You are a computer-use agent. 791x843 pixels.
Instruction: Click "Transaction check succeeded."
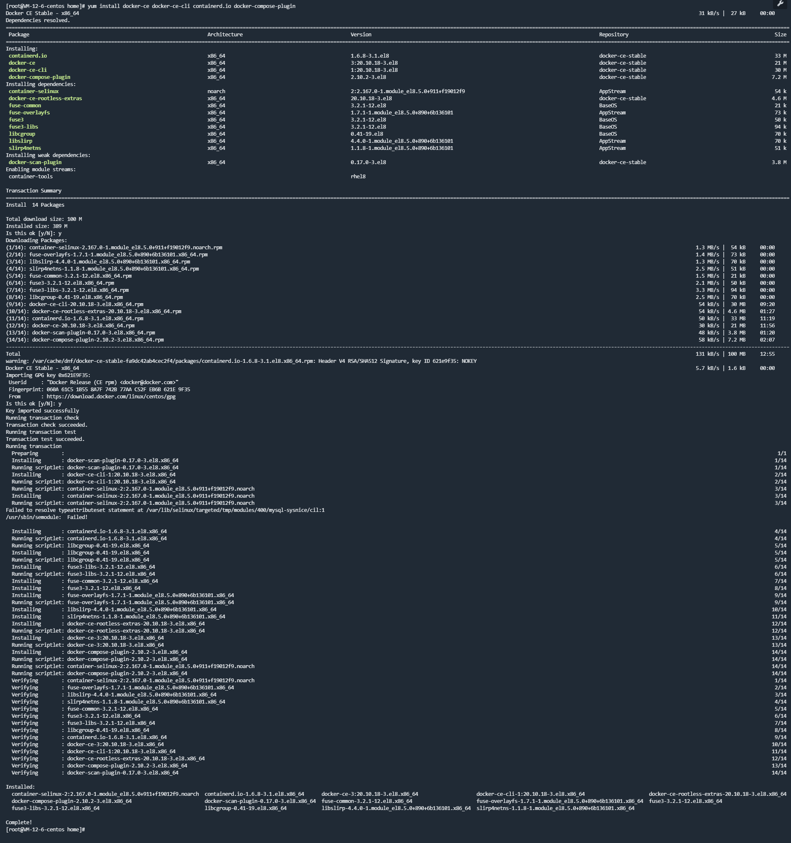tap(47, 425)
